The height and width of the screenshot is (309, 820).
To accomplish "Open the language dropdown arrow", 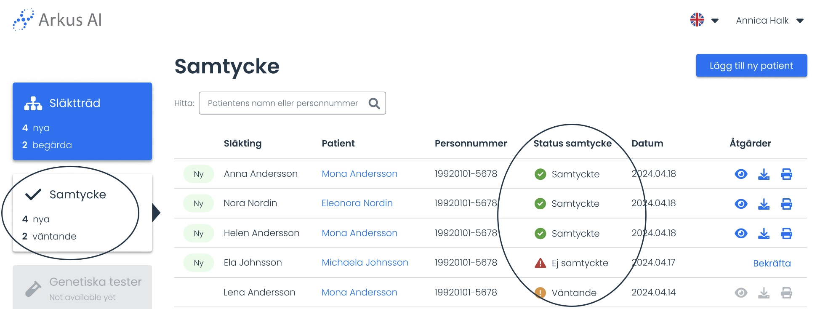I will pos(715,21).
